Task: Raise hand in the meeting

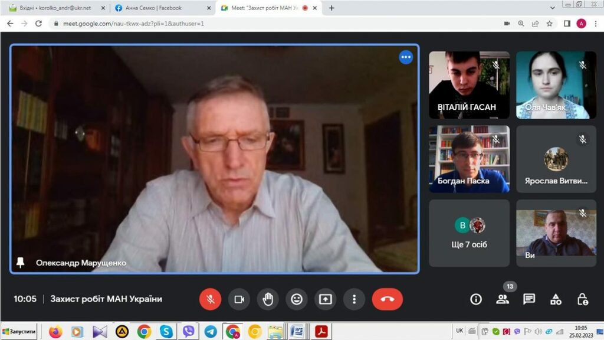Action: click(268, 299)
